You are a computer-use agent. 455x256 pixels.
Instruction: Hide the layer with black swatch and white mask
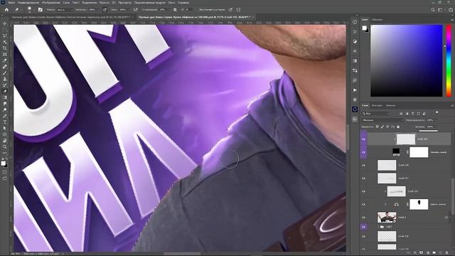click(x=363, y=152)
